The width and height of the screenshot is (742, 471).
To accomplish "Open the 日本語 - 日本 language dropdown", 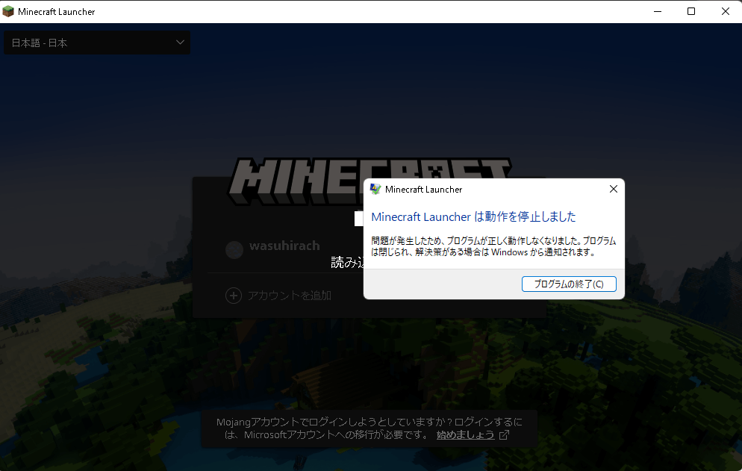I will point(97,43).
